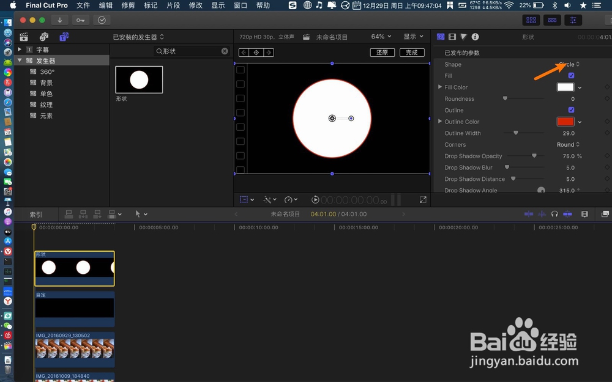Insert clip into storyline icon
Viewport: 612px width, 382px height.
(83, 214)
